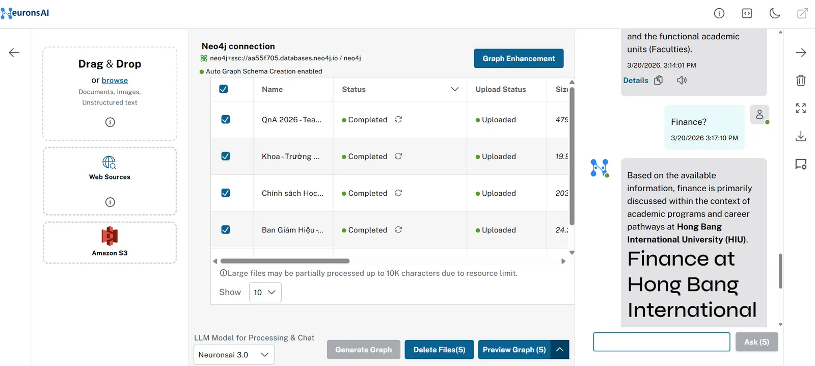Open the Show rows-per-page dropdown
Screen dimensions: 815x366
(x=265, y=292)
